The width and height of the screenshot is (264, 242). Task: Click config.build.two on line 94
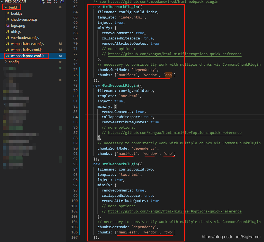pos(136,169)
